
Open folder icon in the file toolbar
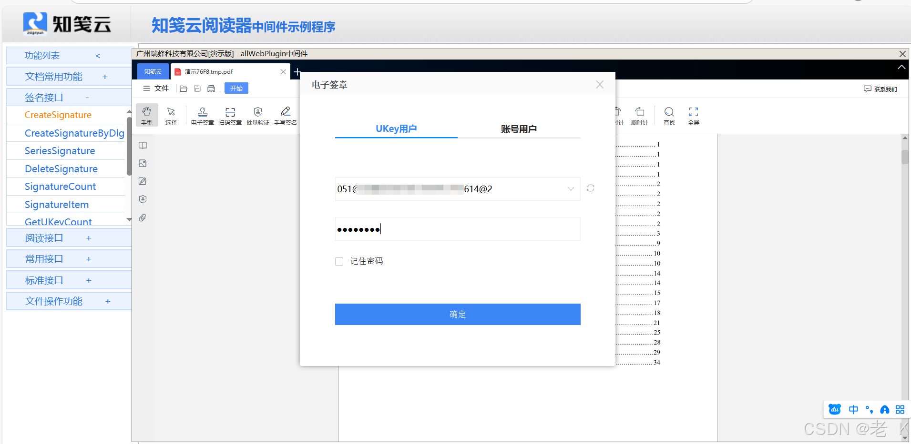(x=184, y=89)
